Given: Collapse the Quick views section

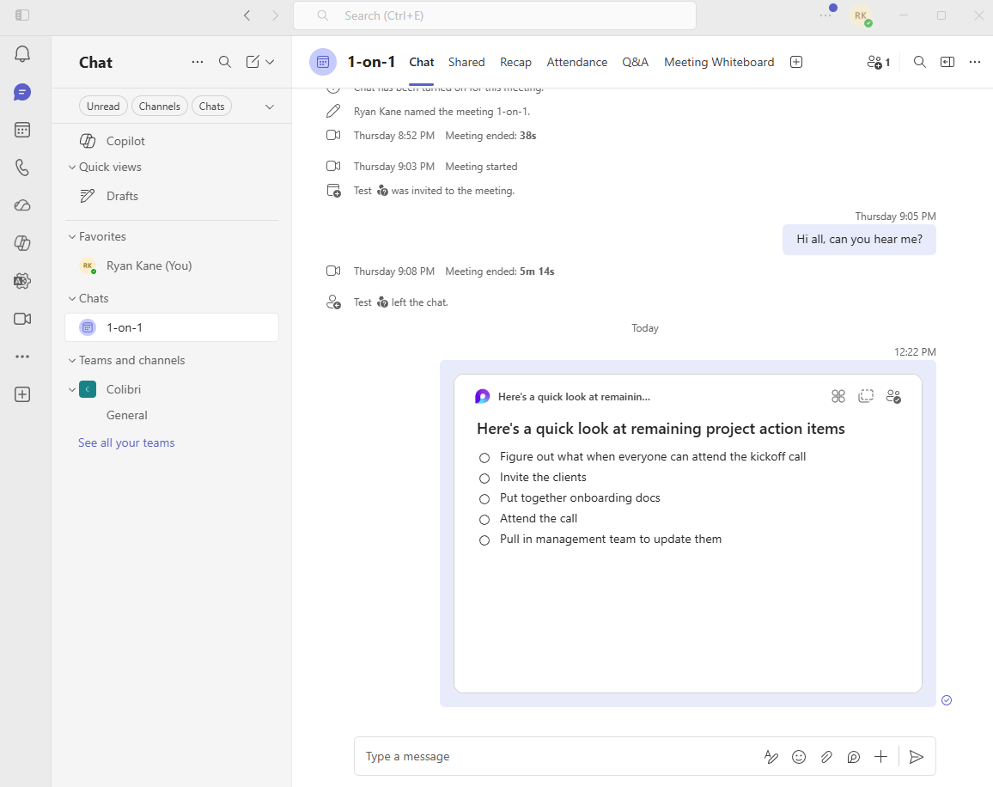Looking at the screenshot, I should 72,168.
